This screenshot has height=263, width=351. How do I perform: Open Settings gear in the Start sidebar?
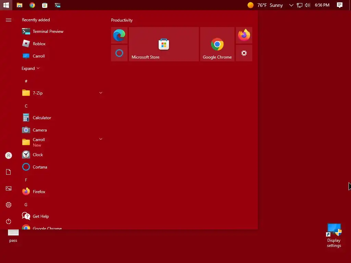point(9,205)
